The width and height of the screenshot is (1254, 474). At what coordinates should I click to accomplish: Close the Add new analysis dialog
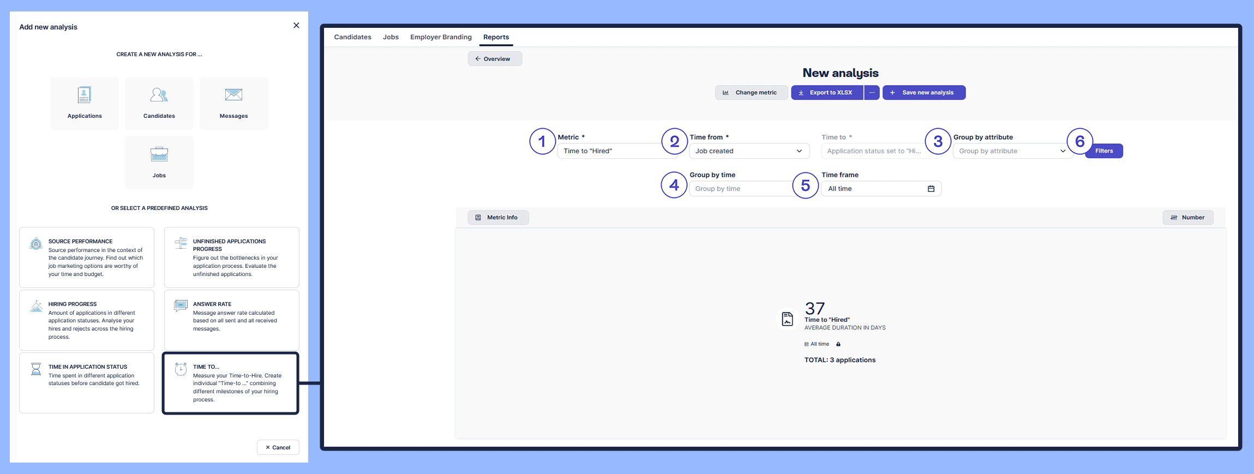point(296,26)
